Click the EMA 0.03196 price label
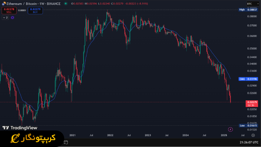The width and height of the screenshot is (261, 147). click(248, 79)
